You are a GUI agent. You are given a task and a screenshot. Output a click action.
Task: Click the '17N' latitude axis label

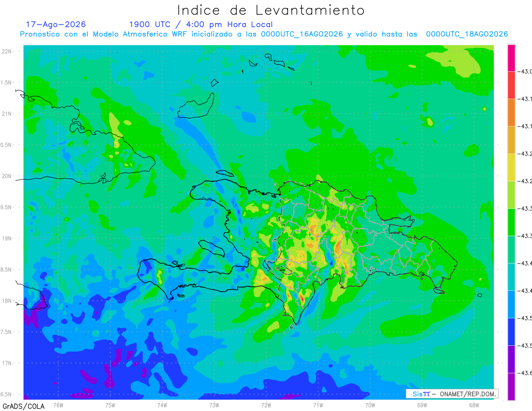(7, 364)
